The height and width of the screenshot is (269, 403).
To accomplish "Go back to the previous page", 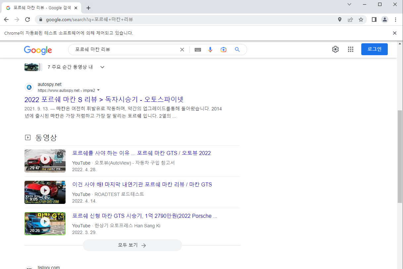I will point(6,19).
